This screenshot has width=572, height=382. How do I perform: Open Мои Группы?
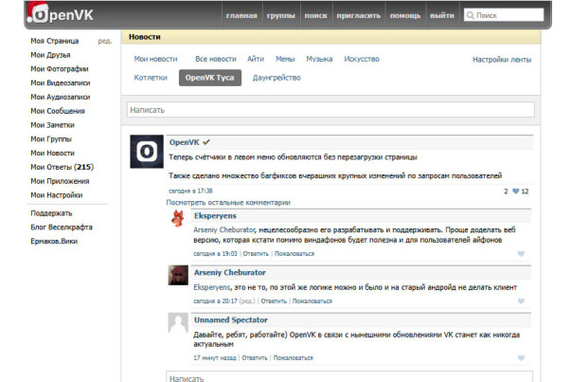pyautogui.click(x=51, y=138)
